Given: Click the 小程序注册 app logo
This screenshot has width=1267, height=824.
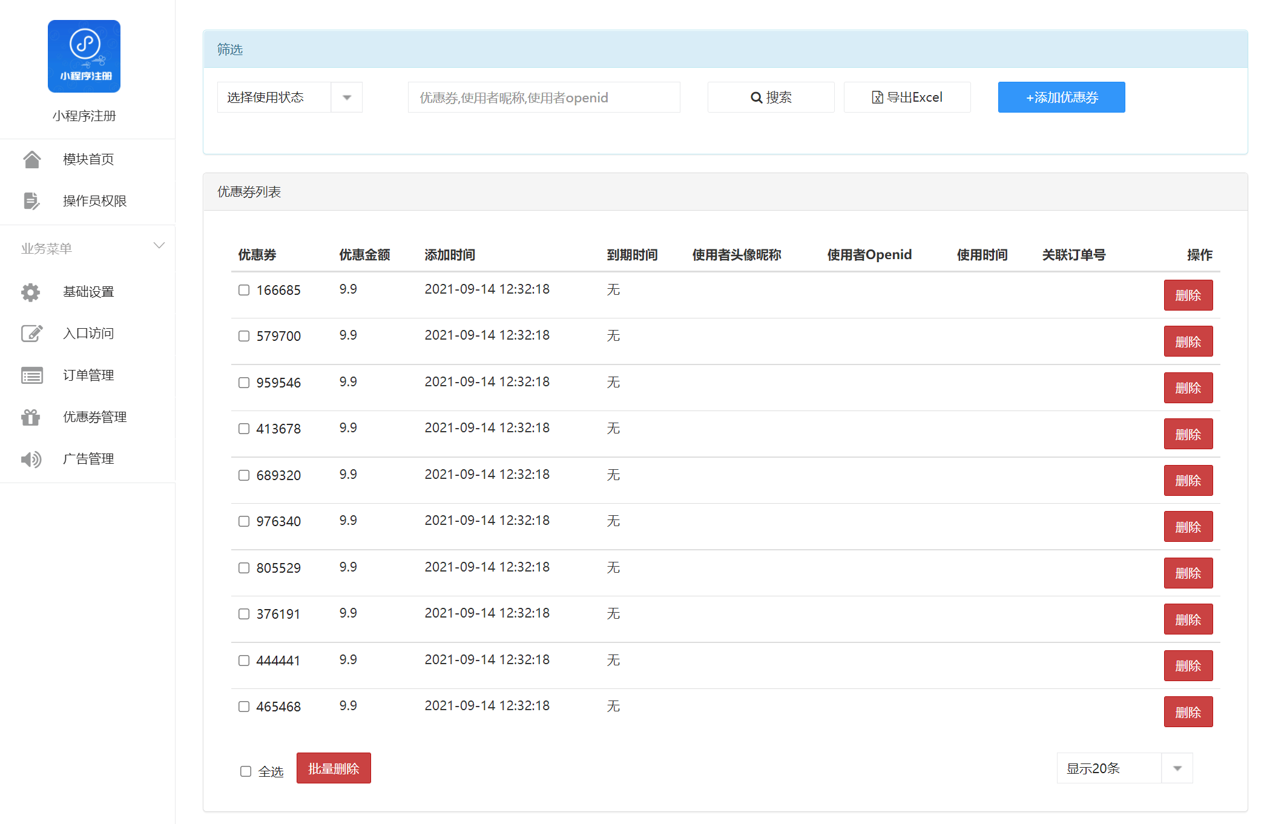Looking at the screenshot, I should click(x=84, y=56).
